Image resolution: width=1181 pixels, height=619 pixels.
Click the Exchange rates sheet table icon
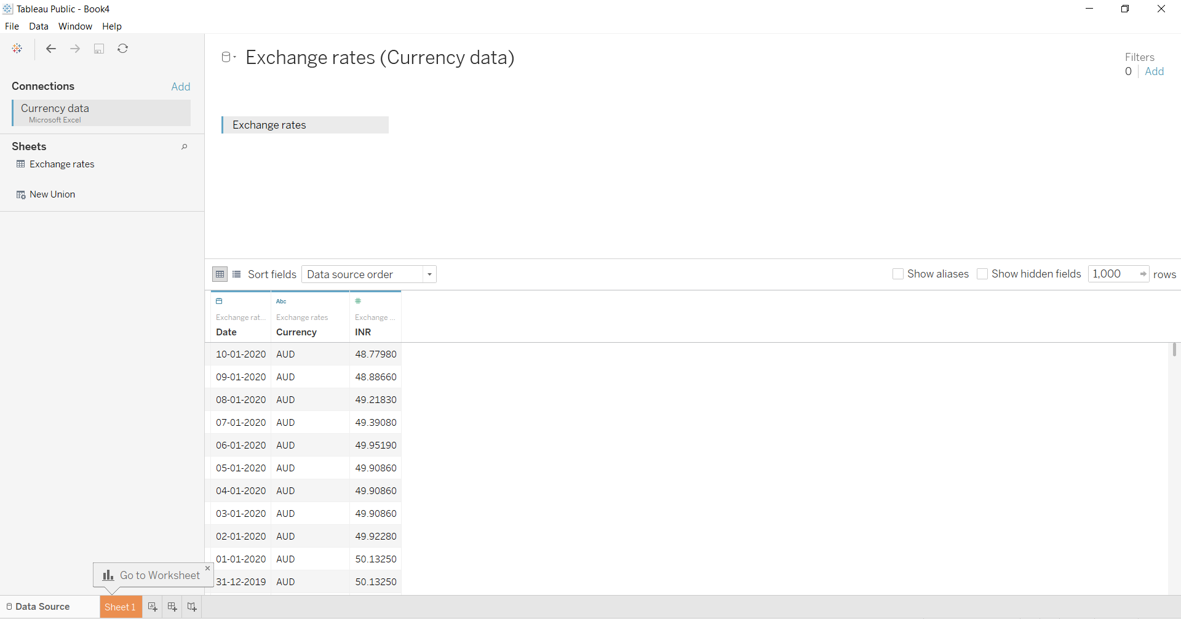21,164
